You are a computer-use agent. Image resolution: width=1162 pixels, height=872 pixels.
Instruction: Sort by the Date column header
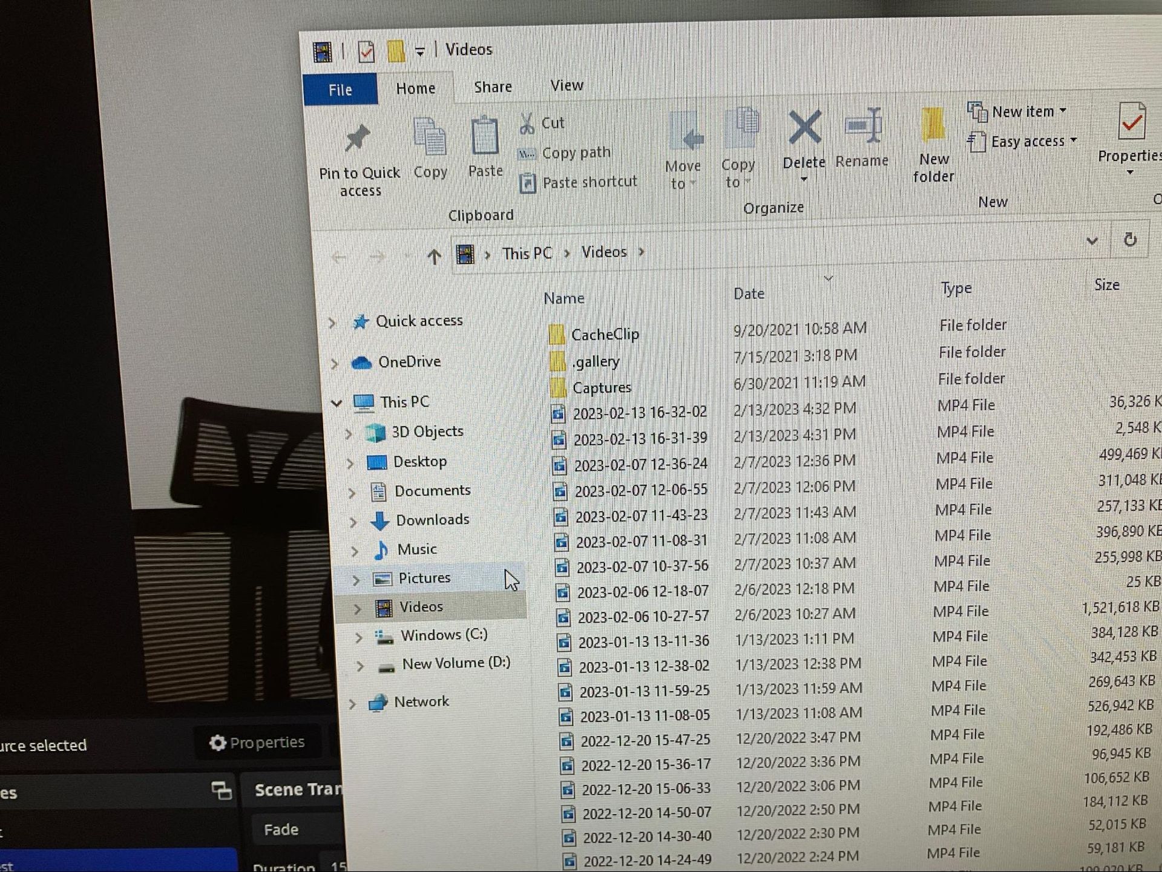749,294
